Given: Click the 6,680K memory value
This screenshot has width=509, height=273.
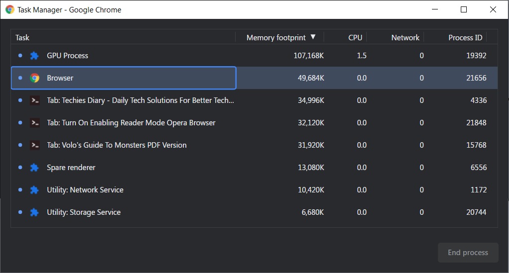Looking at the screenshot, I should click(x=313, y=213).
